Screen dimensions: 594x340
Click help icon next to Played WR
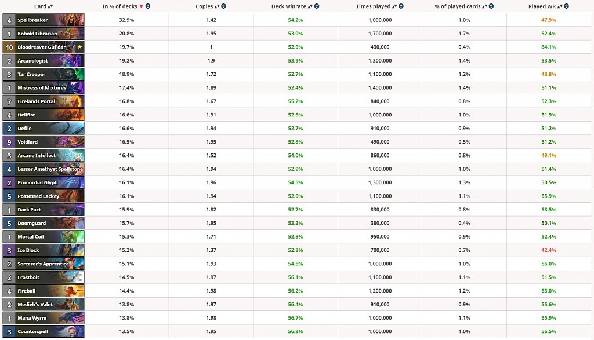pyautogui.click(x=566, y=6)
